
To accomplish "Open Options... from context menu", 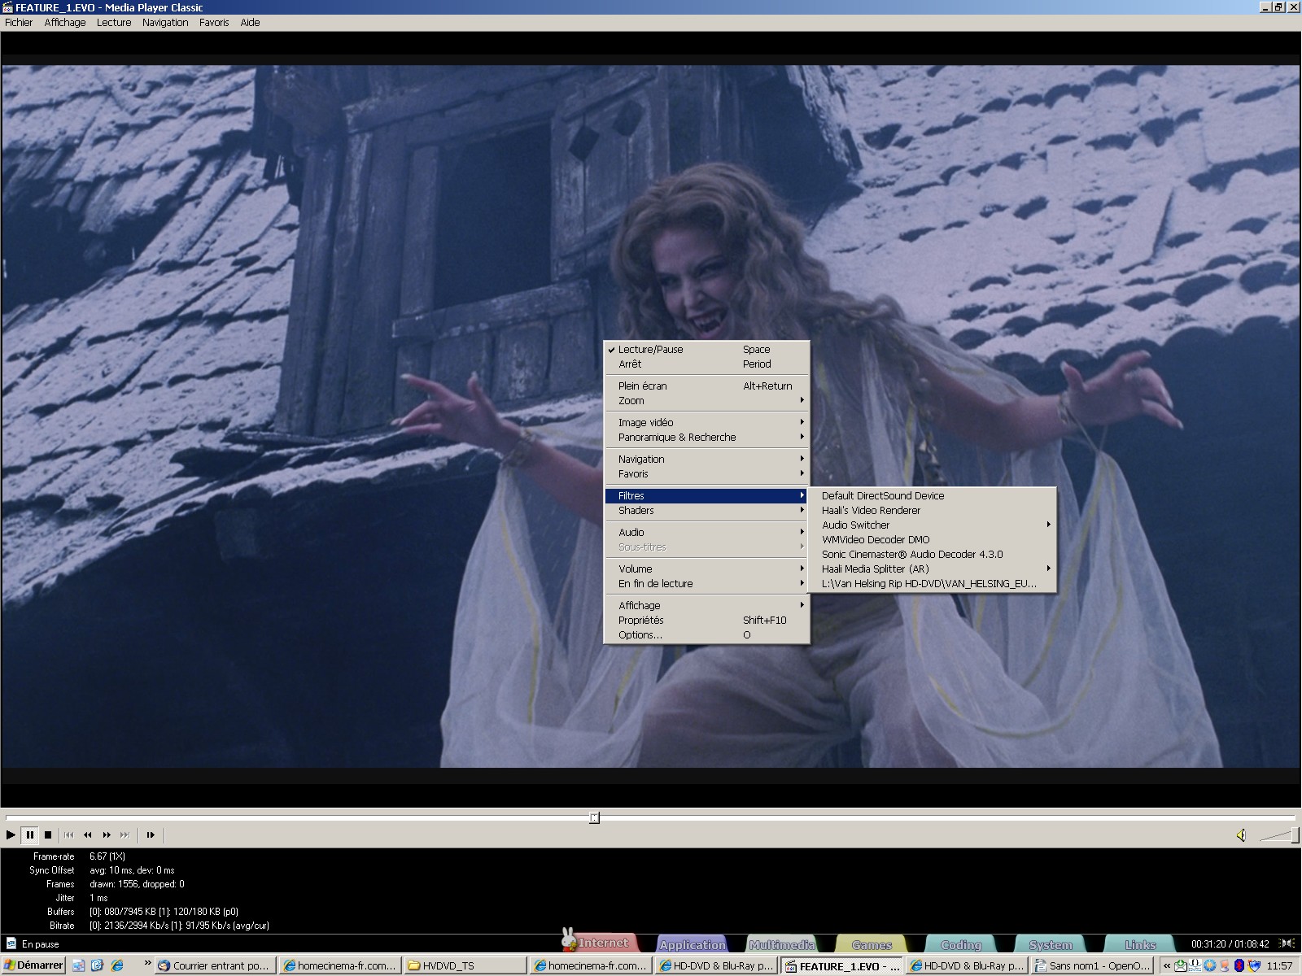I will [706, 634].
